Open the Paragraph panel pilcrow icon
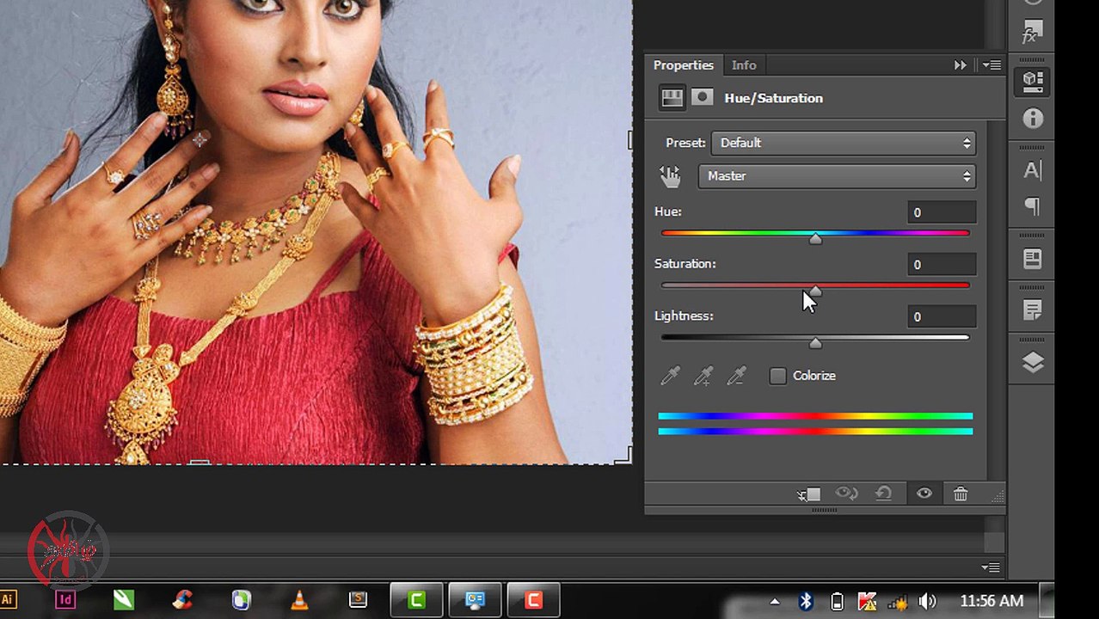The width and height of the screenshot is (1099, 619). (x=1032, y=206)
